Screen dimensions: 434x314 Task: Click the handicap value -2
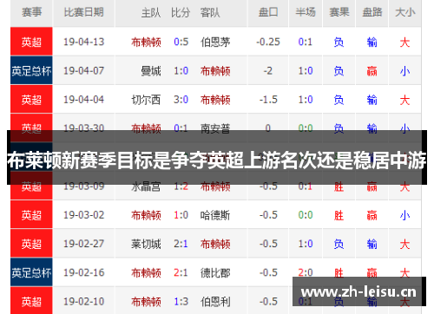click(x=268, y=71)
